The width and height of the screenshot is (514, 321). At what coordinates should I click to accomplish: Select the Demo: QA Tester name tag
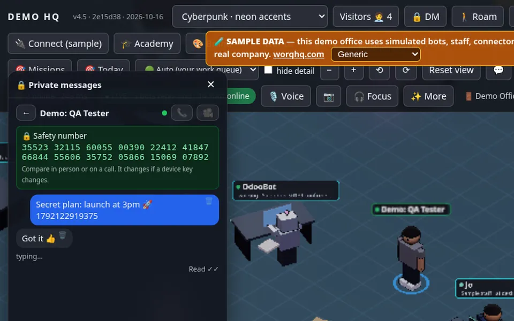click(411, 209)
